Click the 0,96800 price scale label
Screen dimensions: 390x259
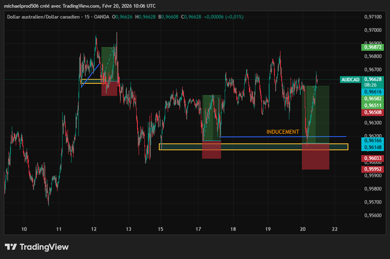pyautogui.click(x=373, y=56)
